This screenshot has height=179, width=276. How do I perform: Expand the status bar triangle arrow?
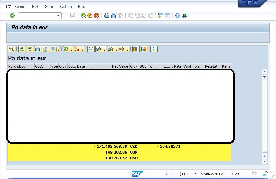click(167, 174)
